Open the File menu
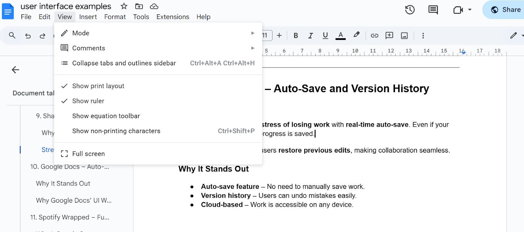The height and width of the screenshot is (232, 524). click(26, 17)
